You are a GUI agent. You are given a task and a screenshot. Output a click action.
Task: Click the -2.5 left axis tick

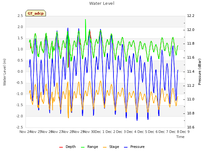[19, 127]
